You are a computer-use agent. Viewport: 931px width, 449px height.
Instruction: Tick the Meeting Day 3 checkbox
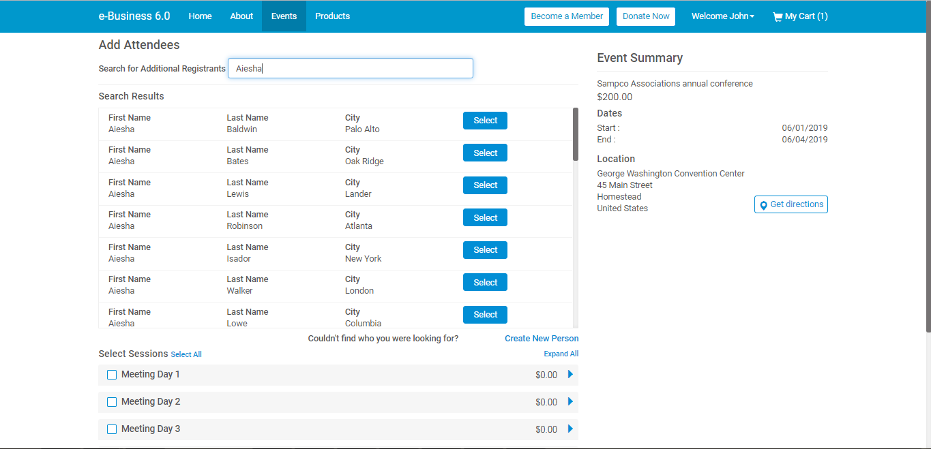[112, 429]
